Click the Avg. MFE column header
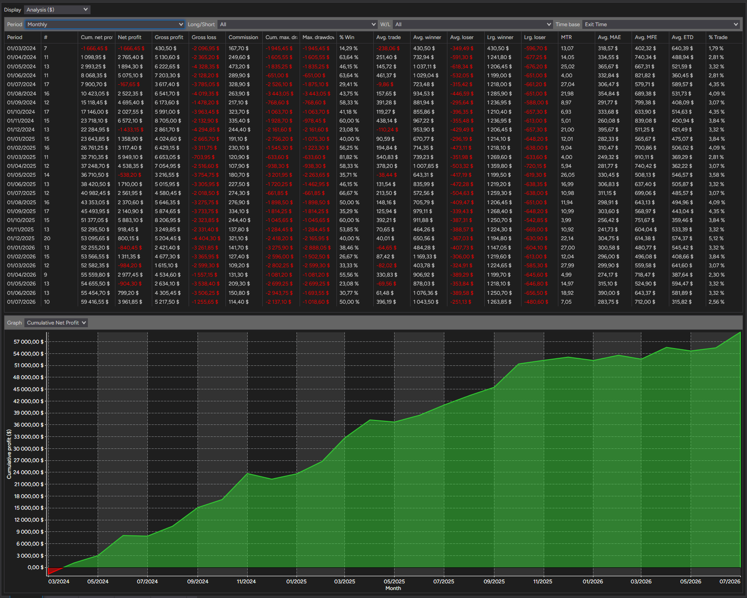 (650, 37)
